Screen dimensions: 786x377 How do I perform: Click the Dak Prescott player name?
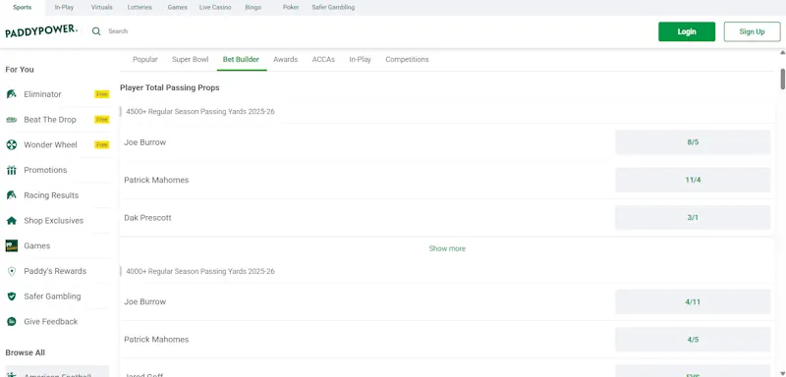tap(147, 218)
